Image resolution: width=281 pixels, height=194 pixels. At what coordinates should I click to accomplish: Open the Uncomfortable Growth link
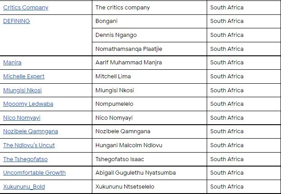34,173
